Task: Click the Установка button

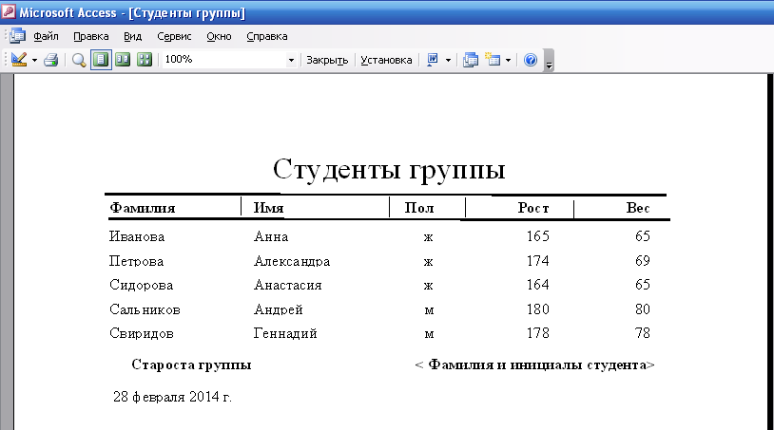Action: tap(386, 60)
